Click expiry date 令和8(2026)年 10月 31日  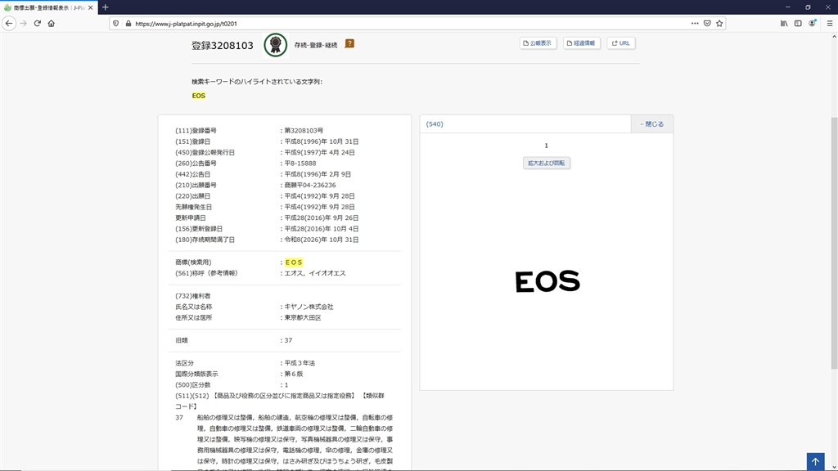tap(321, 240)
